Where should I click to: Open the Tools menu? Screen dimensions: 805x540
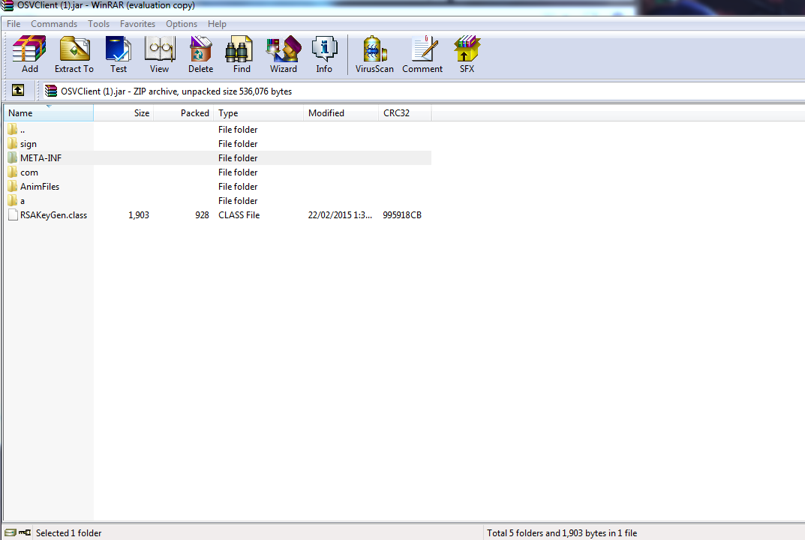(98, 23)
